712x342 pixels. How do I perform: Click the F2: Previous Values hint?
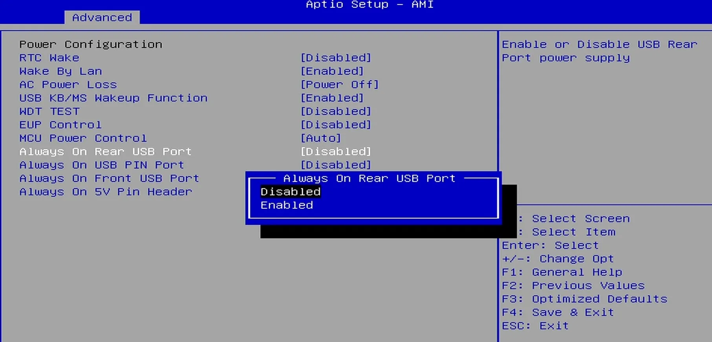pos(573,286)
